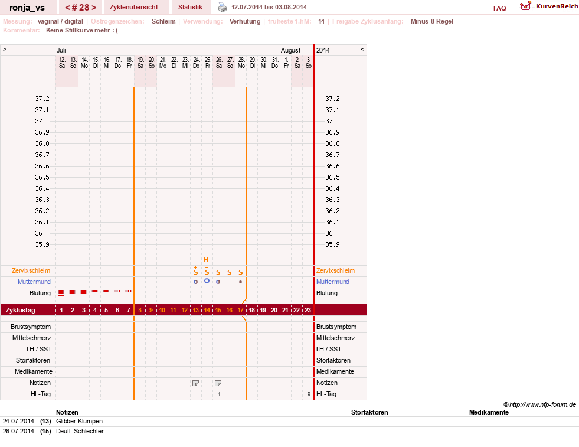Click HL-Tag value 9 on day 23
Image resolution: width=579 pixels, height=447 pixels.
[309, 394]
